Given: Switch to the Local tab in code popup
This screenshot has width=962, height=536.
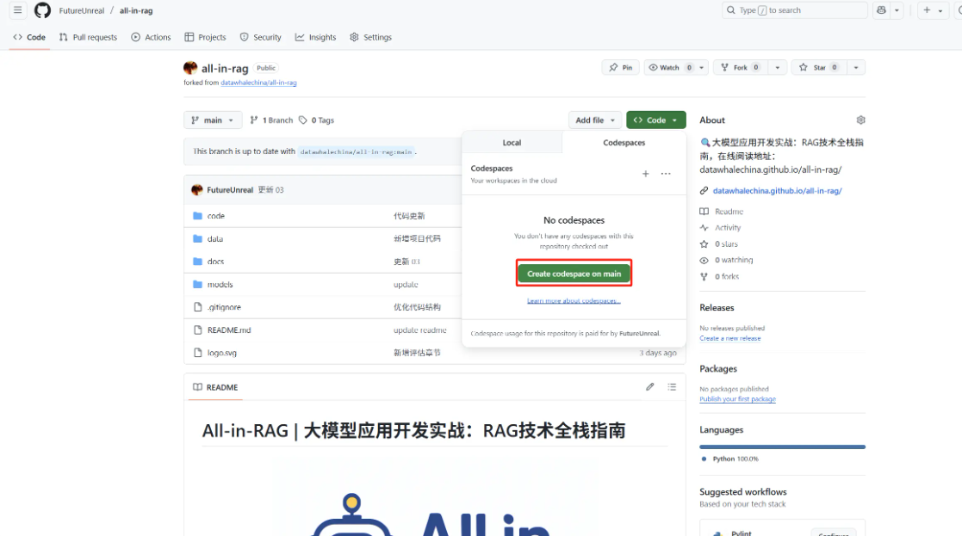Looking at the screenshot, I should (512, 143).
